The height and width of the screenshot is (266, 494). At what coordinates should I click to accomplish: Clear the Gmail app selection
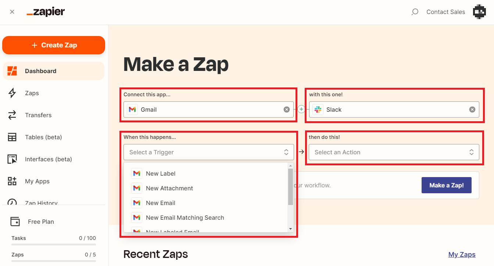[x=287, y=109]
